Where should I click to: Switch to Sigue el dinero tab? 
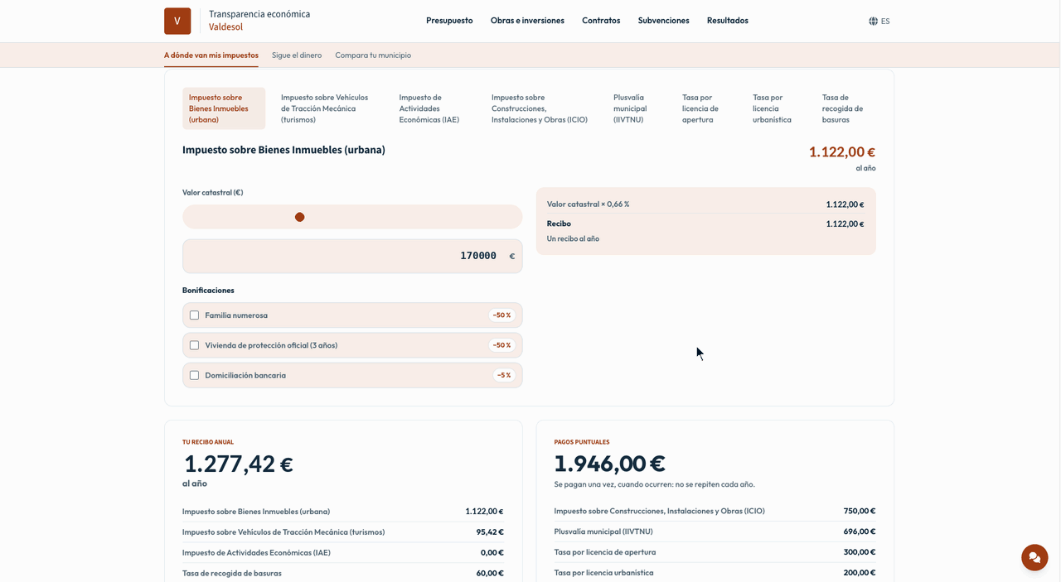[297, 55]
